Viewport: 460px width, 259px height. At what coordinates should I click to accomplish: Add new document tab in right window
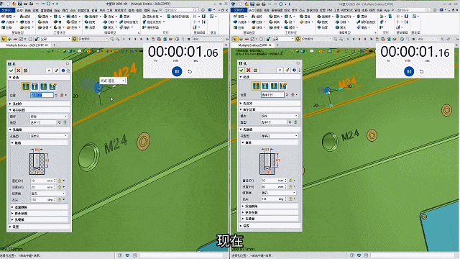tap(277, 45)
